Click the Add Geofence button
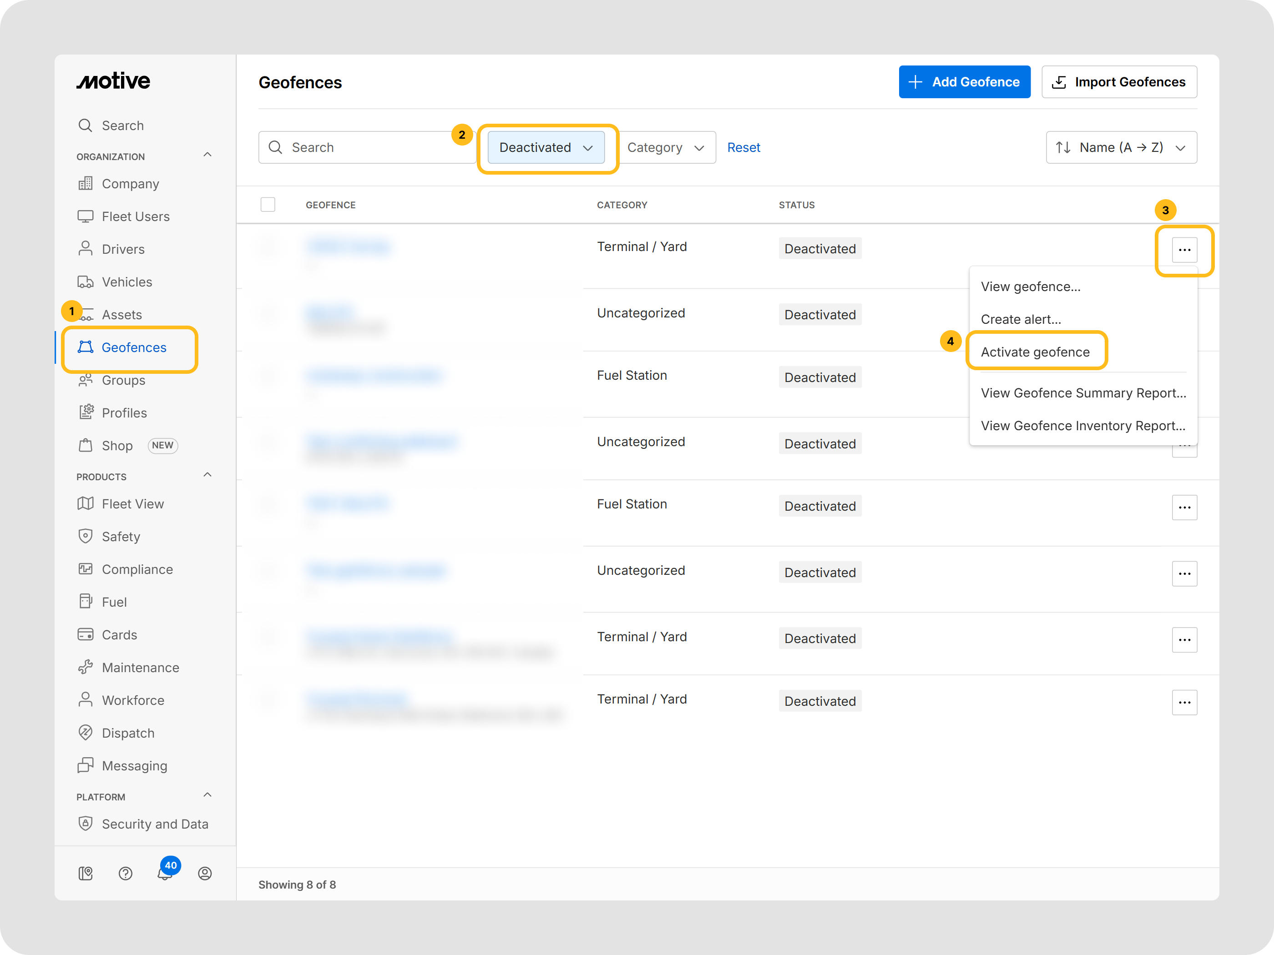The height and width of the screenshot is (955, 1274). coord(964,82)
